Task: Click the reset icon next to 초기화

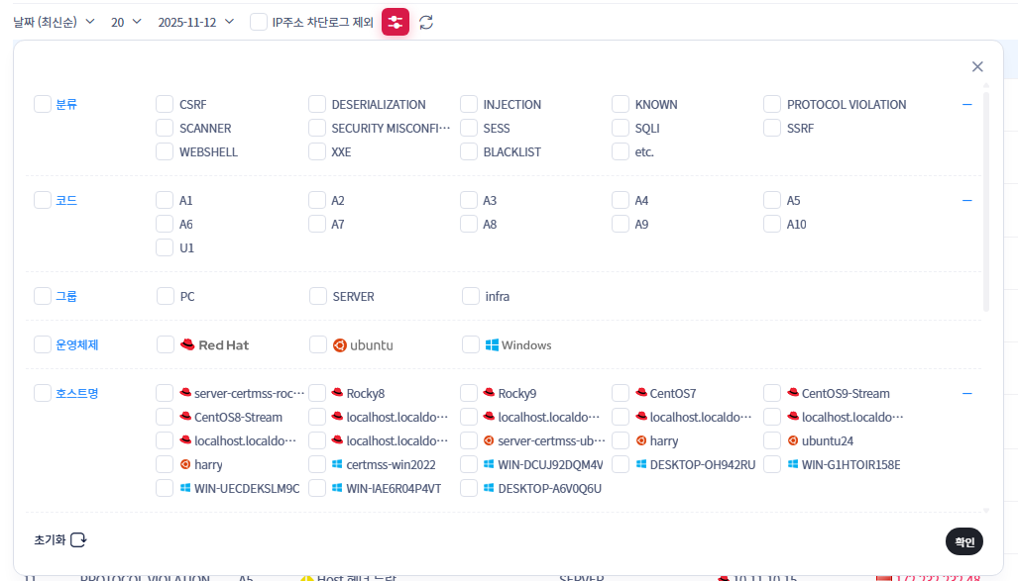Action: (78, 539)
